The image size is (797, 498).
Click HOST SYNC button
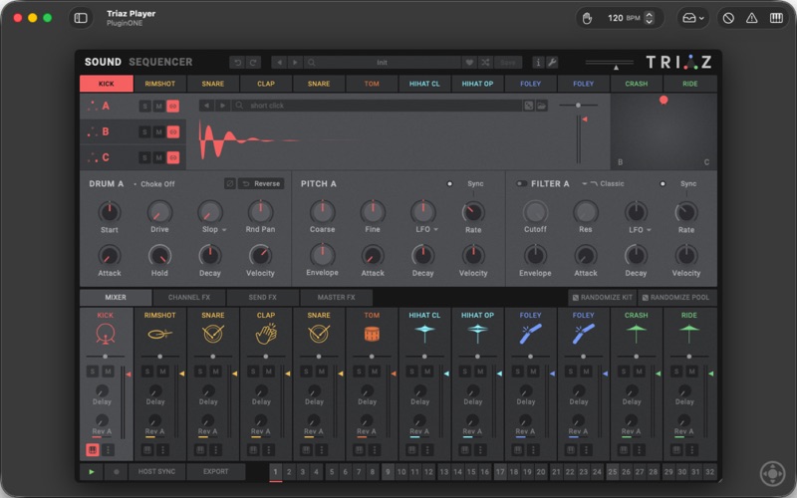pos(156,471)
